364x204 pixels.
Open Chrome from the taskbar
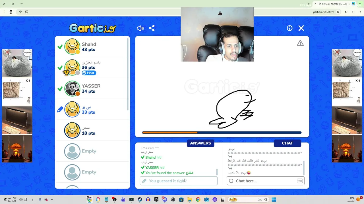(x=198, y=199)
